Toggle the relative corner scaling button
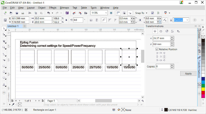The width and height of the screenshot is (206, 114). click(x=165, y=20)
